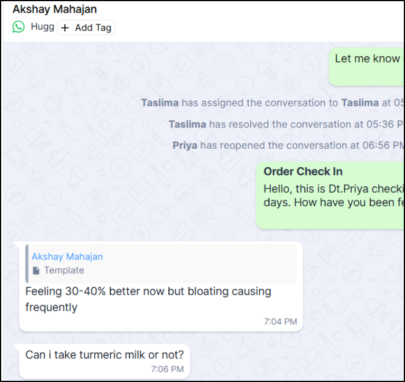Screen dimensions: 405x382
Task: Click the 7:06 PM timestamp
Action: 167,369
